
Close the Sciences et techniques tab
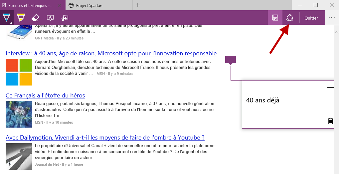pyautogui.click(x=60, y=5)
